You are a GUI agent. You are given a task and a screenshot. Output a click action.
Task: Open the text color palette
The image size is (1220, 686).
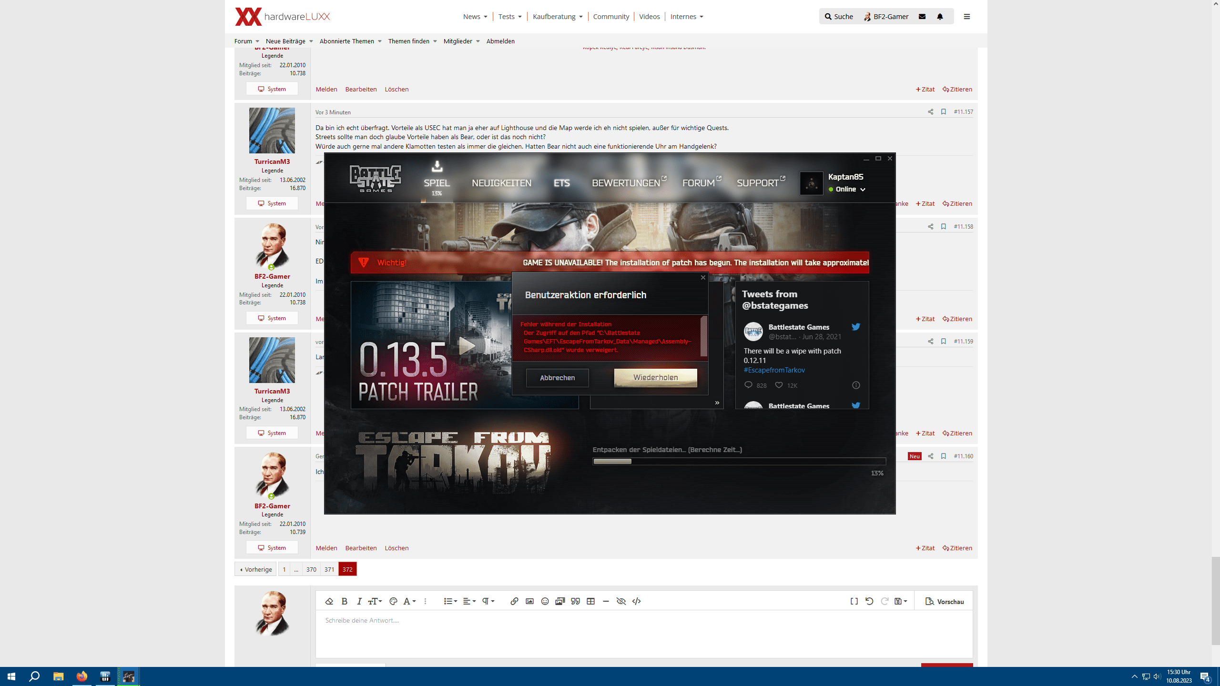click(393, 601)
